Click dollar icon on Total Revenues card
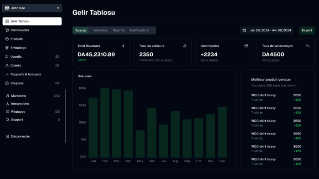Screen dimensions: 319x179 [x=123, y=46]
